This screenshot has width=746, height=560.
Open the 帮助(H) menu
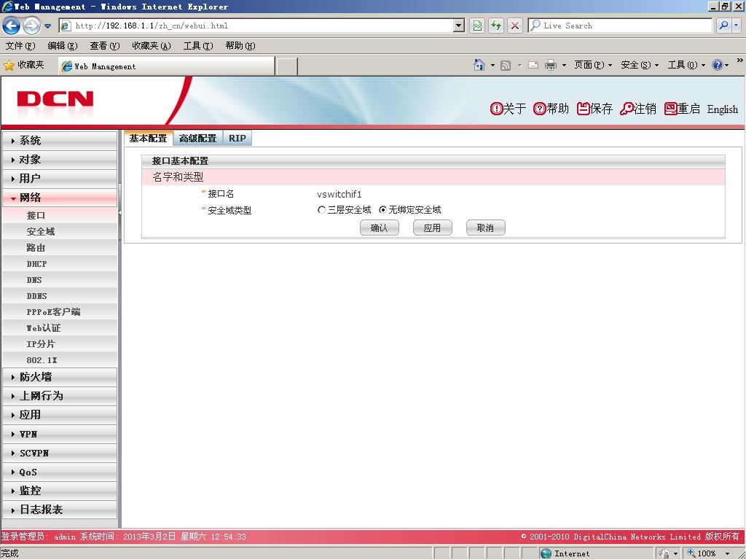tap(240, 46)
